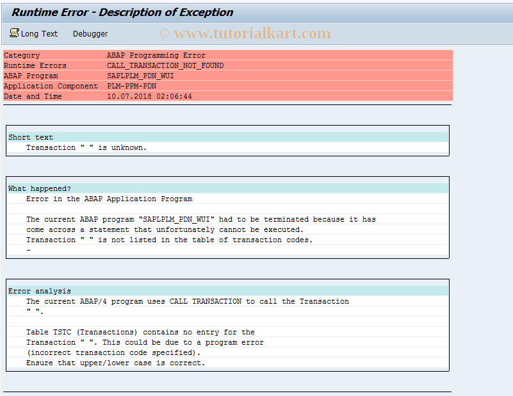Screen dimensions: 513x396
Task: Select 'Ensure that upper/lower case is correct.'
Action: [115, 363]
